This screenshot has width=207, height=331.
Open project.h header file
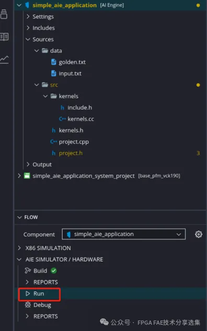(71, 153)
